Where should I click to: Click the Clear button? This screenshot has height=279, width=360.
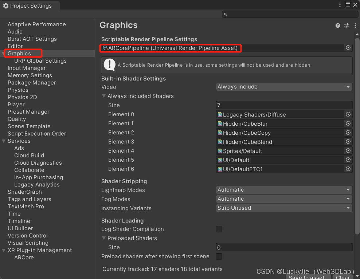[343, 277]
